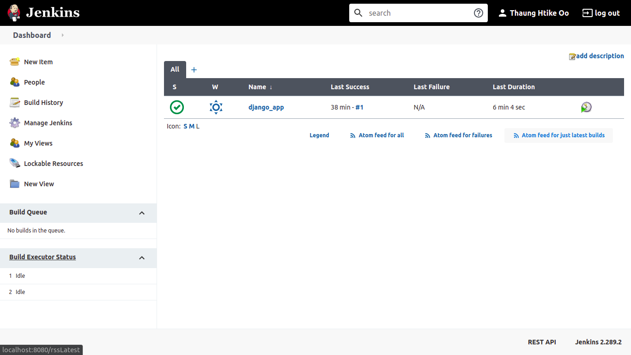This screenshot has height=355, width=631.
Task: Open the New Item link in the sidebar
Action: pos(38,62)
